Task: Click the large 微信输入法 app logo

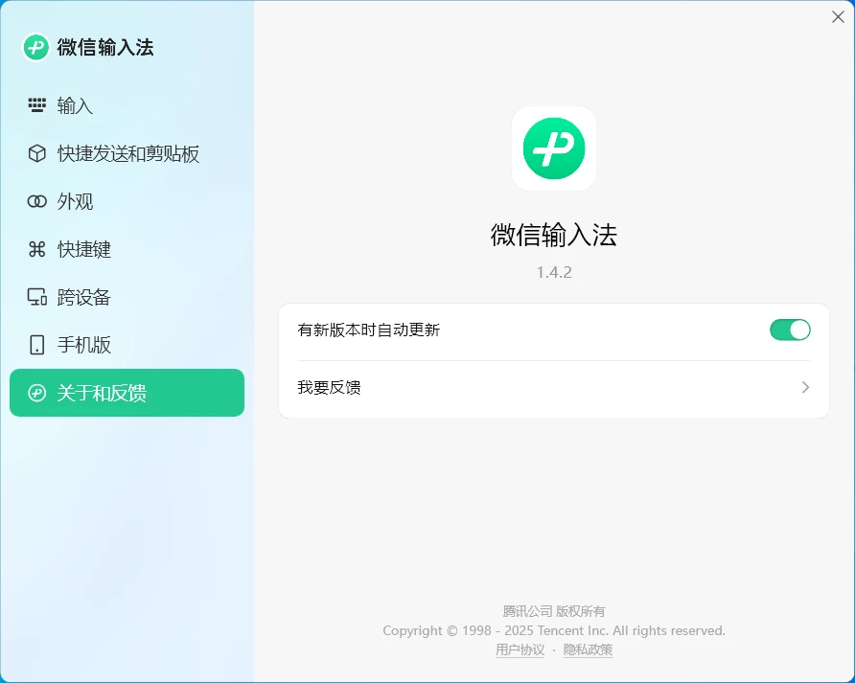Action: (x=554, y=148)
